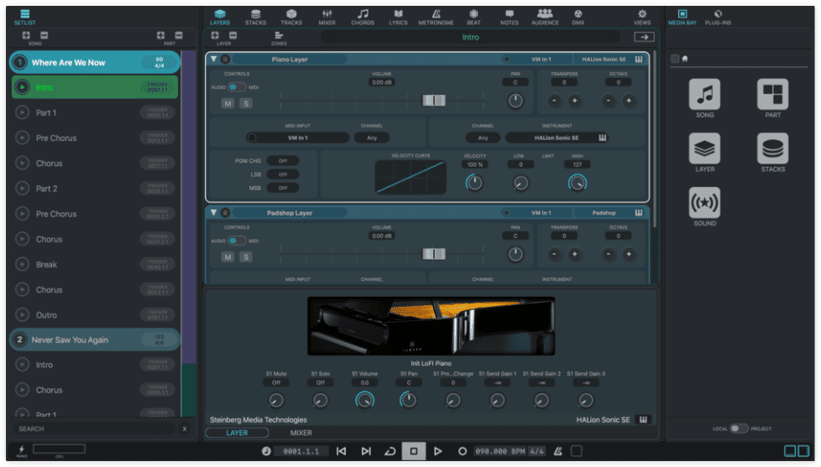Screen dimensions: 821x467
Task: Toggle Padshop Layer Audio/MIDI switch
Action: [236, 241]
